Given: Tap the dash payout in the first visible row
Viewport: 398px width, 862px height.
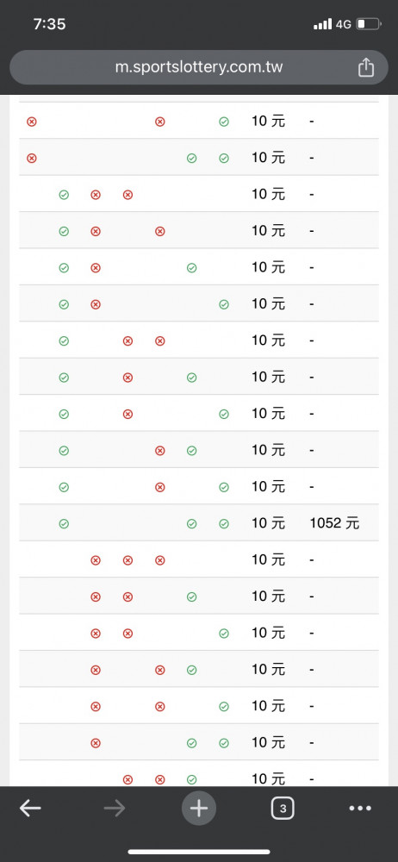Looking at the screenshot, I should point(312,122).
